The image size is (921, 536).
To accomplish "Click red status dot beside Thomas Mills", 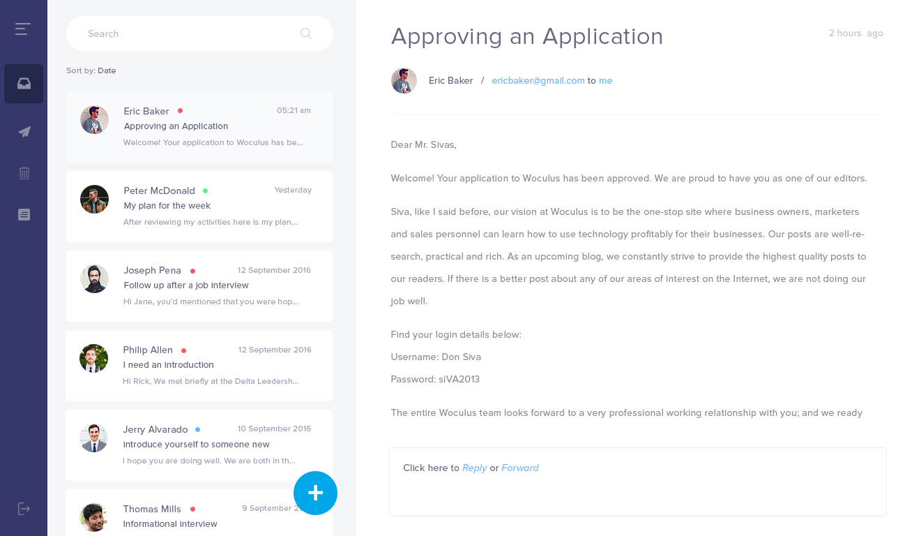I will point(192,509).
